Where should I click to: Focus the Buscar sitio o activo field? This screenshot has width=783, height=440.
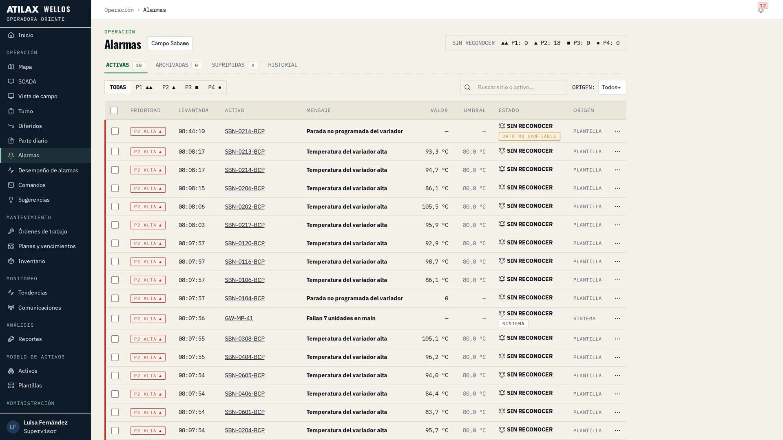(x=513, y=87)
